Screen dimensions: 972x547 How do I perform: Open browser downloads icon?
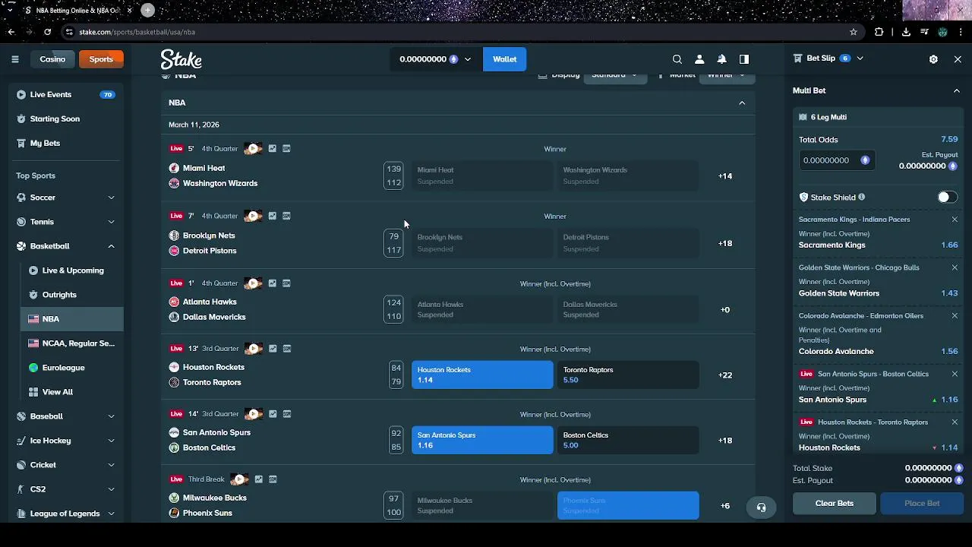point(906,32)
